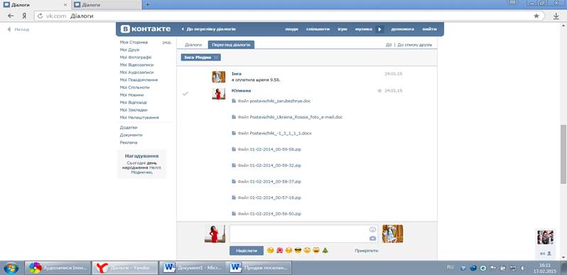The height and width of the screenshot is (275, 567).
Task: Click 'ред.' next to Моя Сторінка
Action: [x=167, y=43]
